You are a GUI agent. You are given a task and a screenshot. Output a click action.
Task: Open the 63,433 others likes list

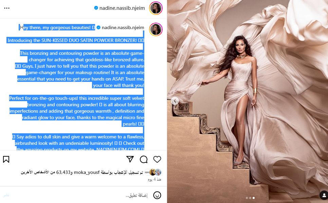click(45, 172)
